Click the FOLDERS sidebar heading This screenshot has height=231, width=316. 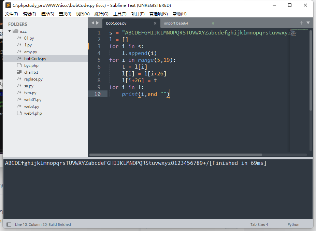click(17, 24)
